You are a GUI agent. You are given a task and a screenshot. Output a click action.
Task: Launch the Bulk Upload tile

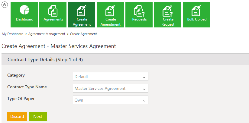point(196,14)
